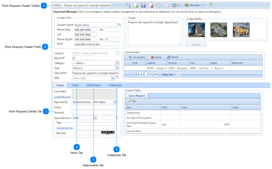Click the Ext. field beside Phone (Day)

113,30
